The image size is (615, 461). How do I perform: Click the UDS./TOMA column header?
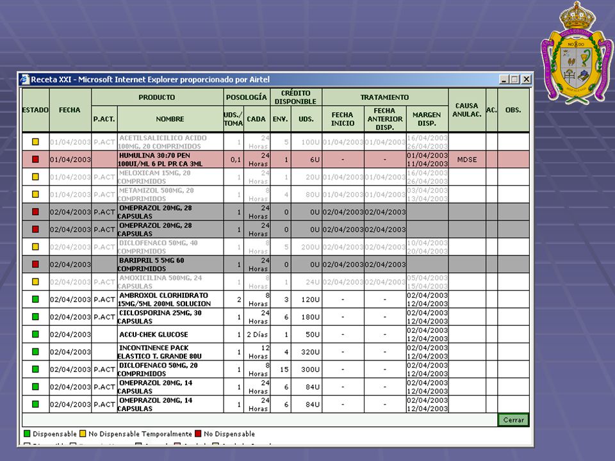point(233,119)
